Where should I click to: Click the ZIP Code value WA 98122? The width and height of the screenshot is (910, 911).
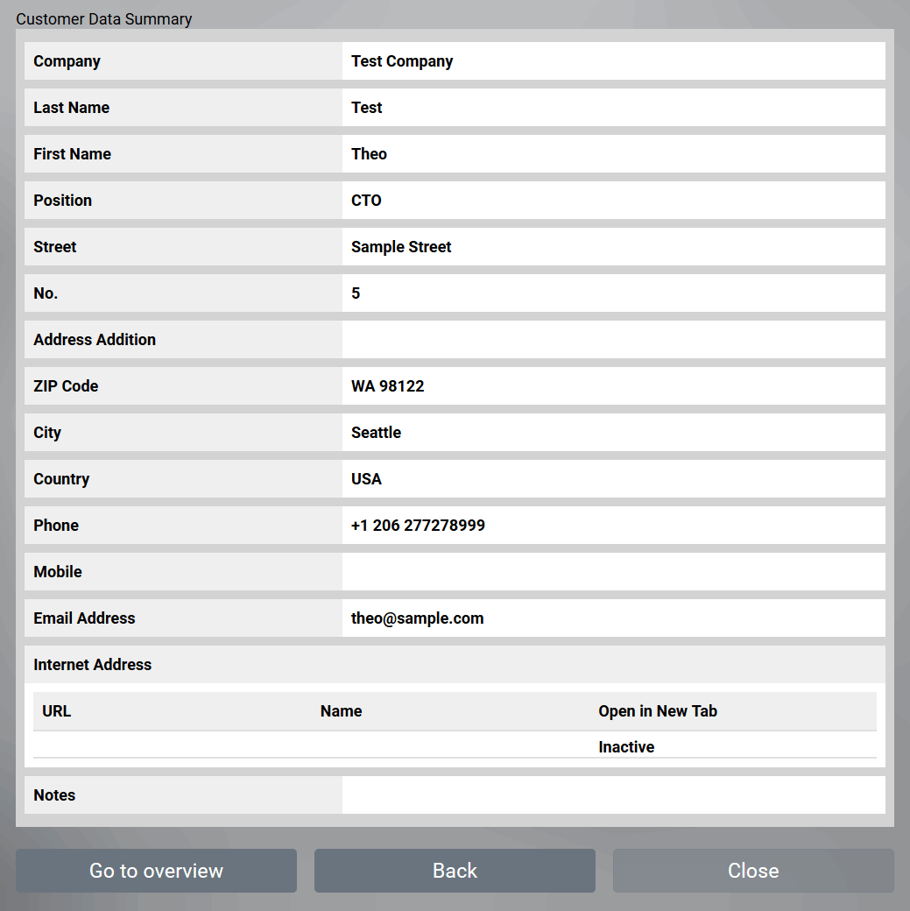pyautogui.click(x=613, y=385)
